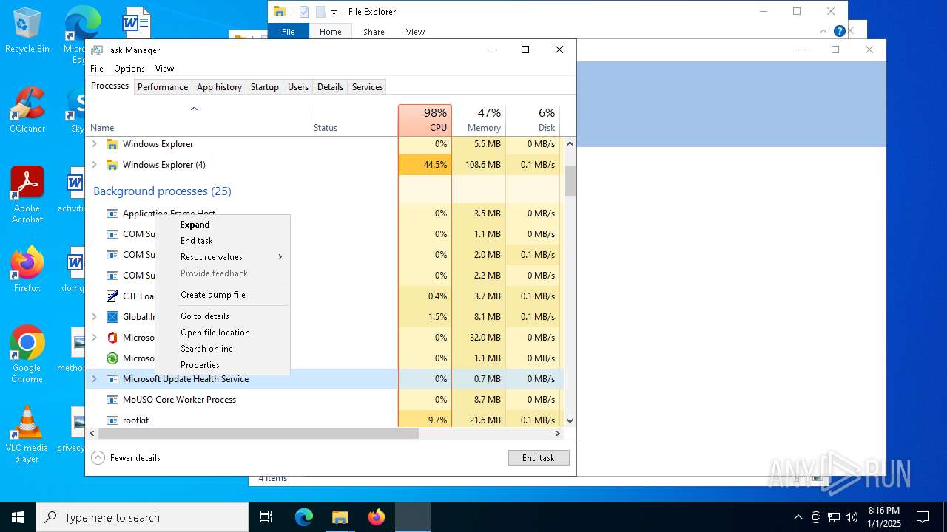The width and height of the screenshot is (947, 532).
Task: Choose Expand in the context menu
Action: tap(222, 225)
